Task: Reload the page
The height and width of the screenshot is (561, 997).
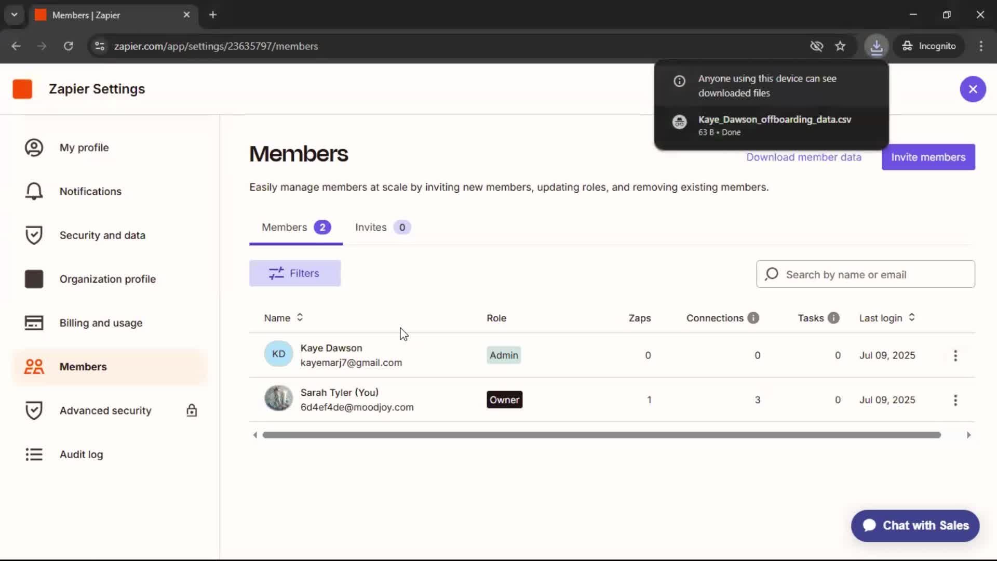Action: point(68,46)
